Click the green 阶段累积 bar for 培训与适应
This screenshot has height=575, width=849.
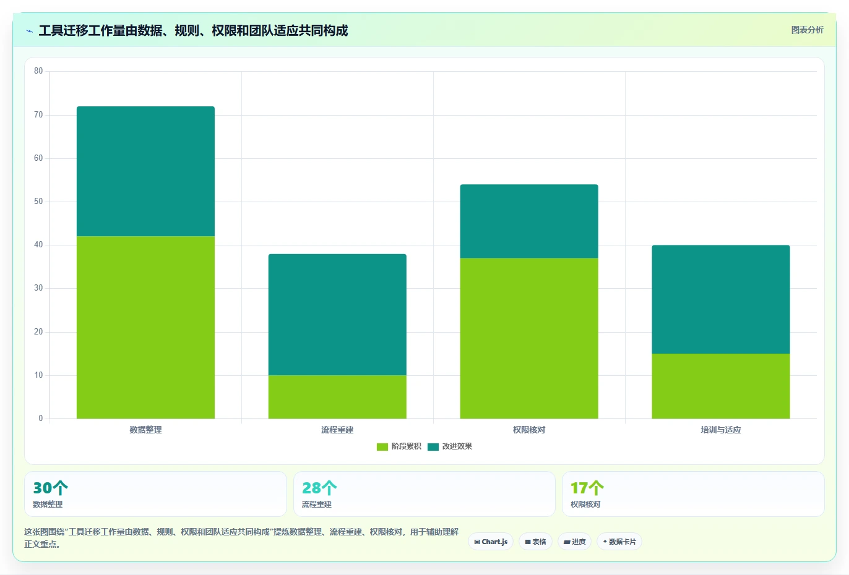(721, 386)
